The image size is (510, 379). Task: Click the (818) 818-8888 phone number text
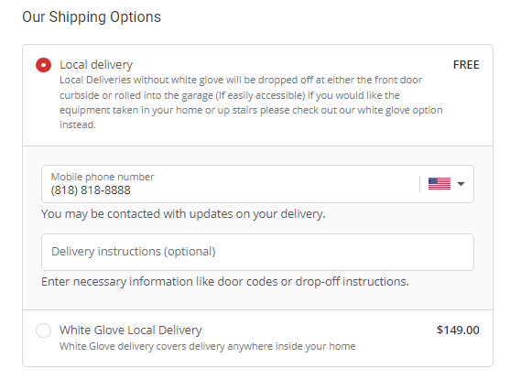91,190
